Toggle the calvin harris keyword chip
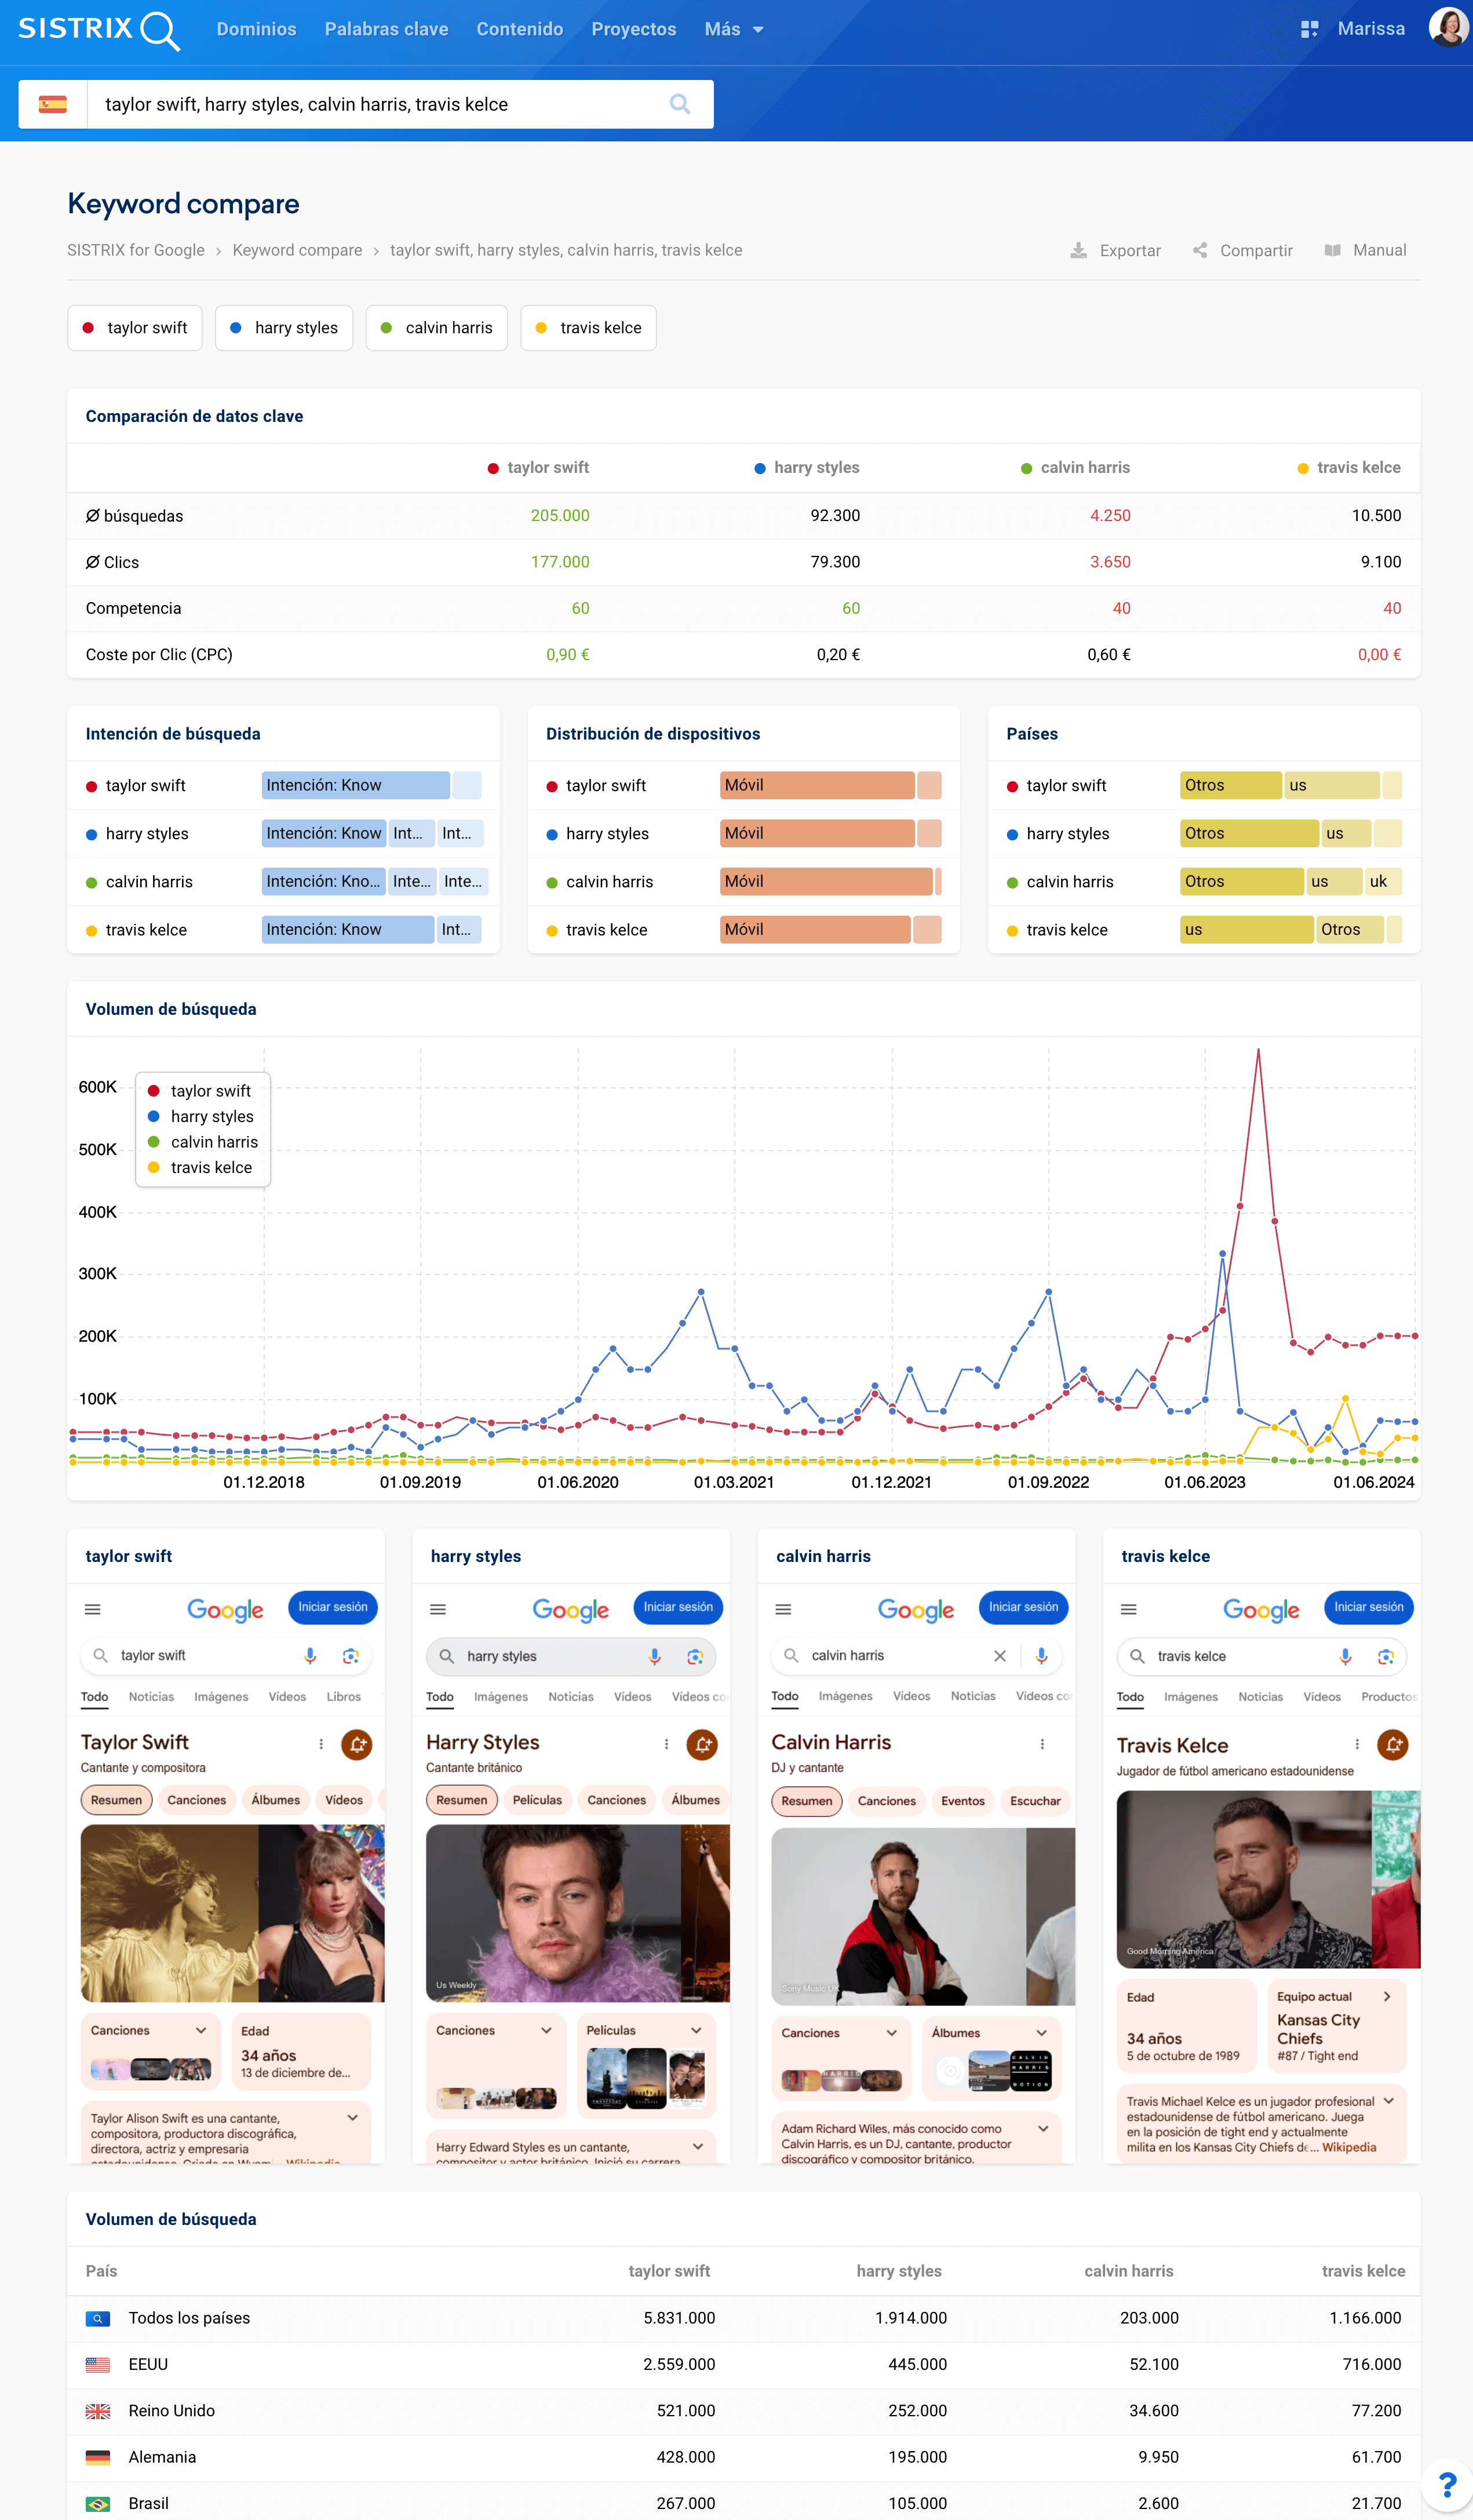 click(x=437, y=328)
